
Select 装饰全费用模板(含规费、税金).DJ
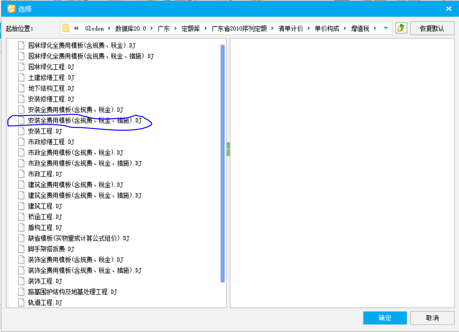[75, 260]
